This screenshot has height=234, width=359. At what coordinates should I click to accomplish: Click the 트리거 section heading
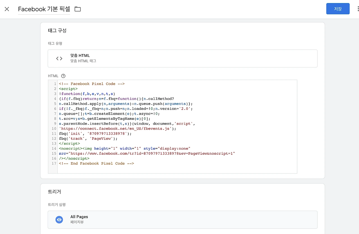[54, 192]
